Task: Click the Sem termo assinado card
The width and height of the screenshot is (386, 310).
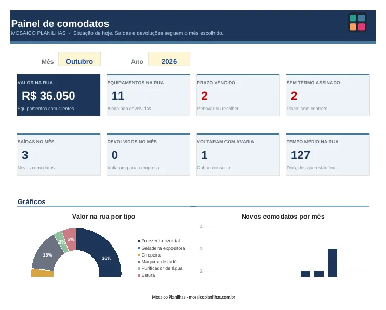Action: coord(328,95)
